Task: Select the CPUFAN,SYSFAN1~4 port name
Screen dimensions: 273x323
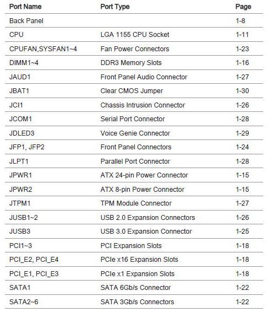Action: (x=43, y=49)
